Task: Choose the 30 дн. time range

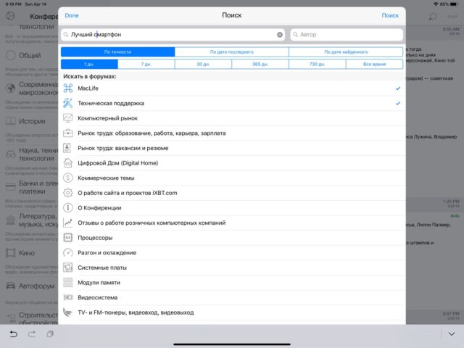Action: tap(203, 64)
